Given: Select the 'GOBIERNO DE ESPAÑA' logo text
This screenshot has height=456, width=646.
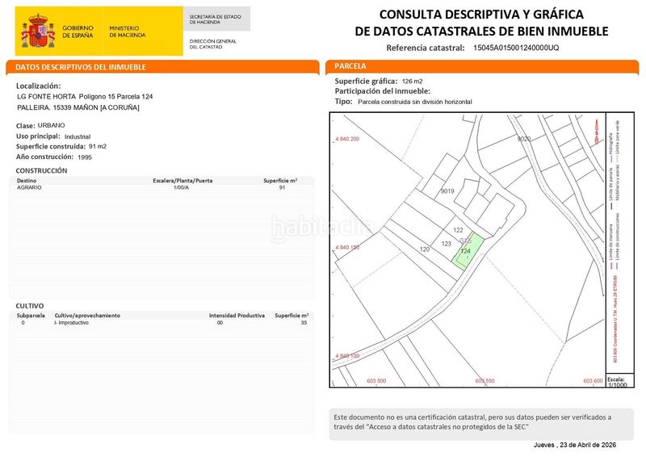Looking at the screenshot, I should coord(78,31).
